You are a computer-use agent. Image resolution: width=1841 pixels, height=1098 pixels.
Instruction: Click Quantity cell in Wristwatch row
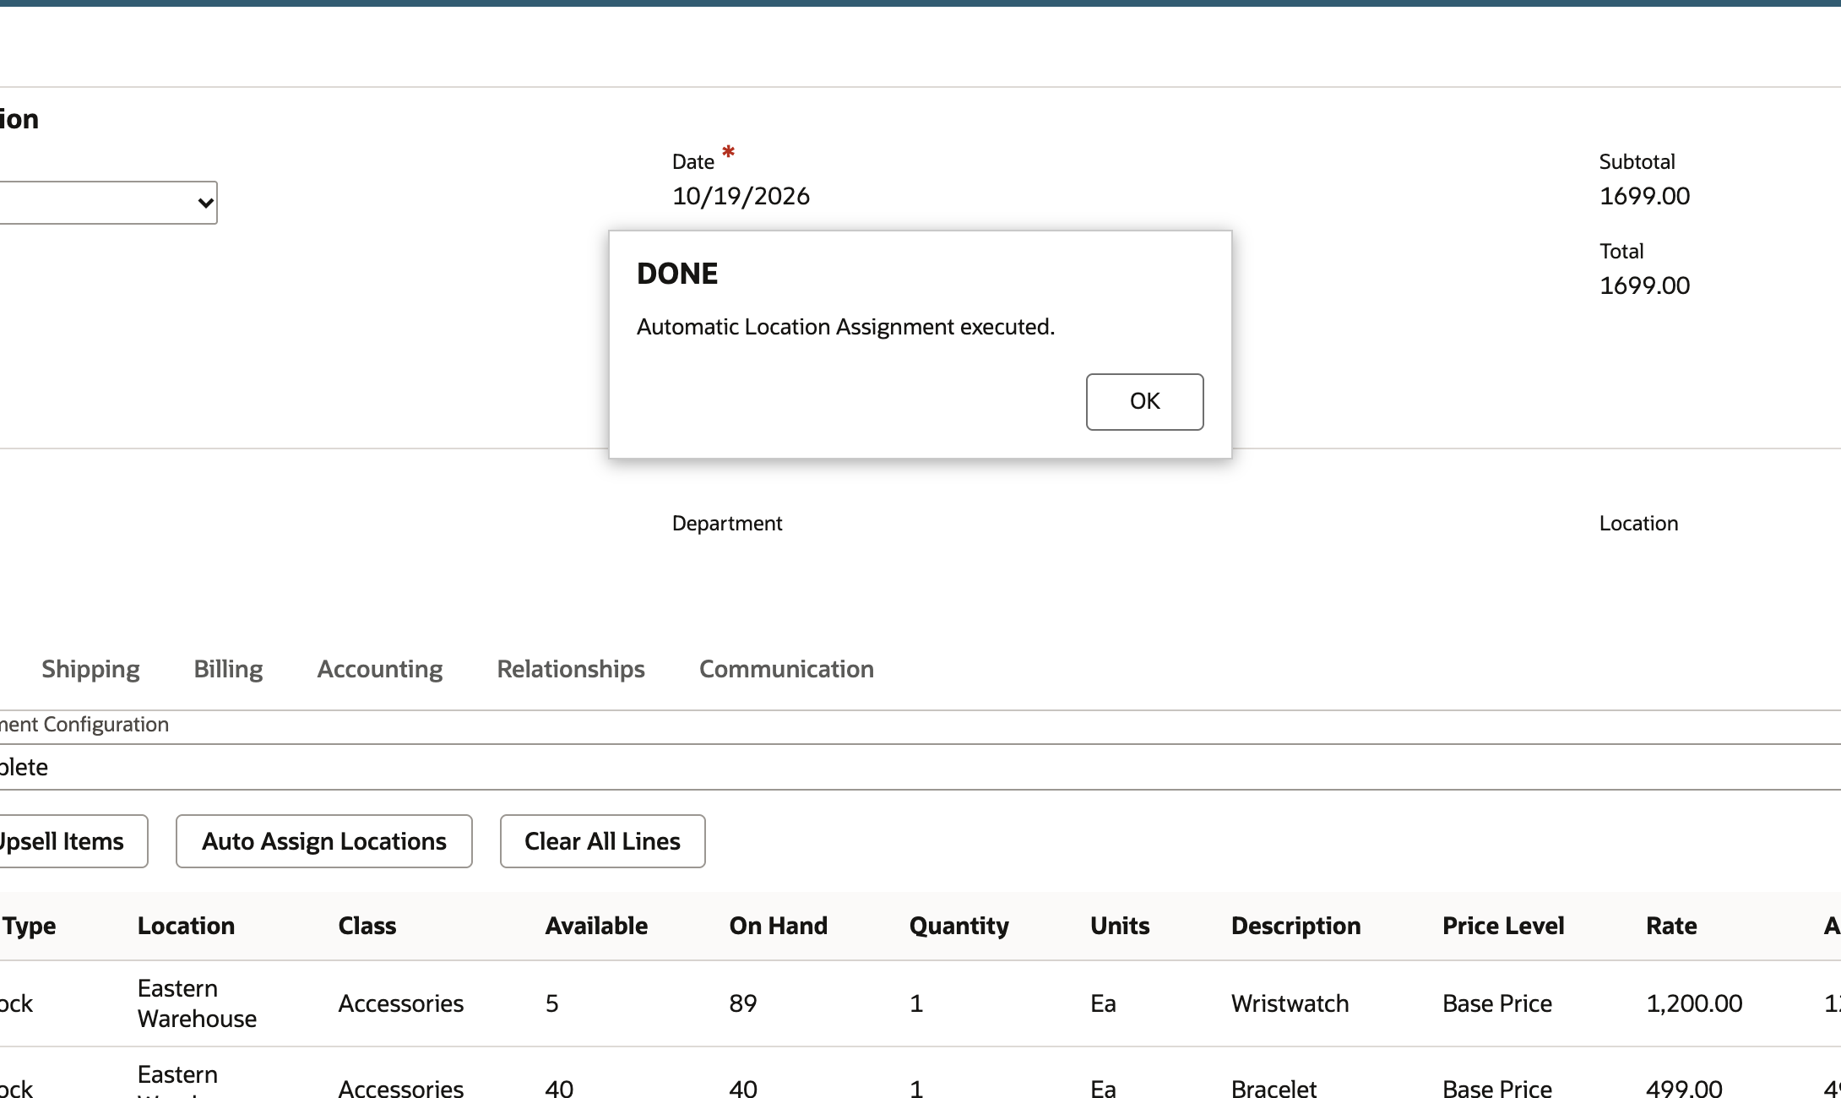[916, 1003]
